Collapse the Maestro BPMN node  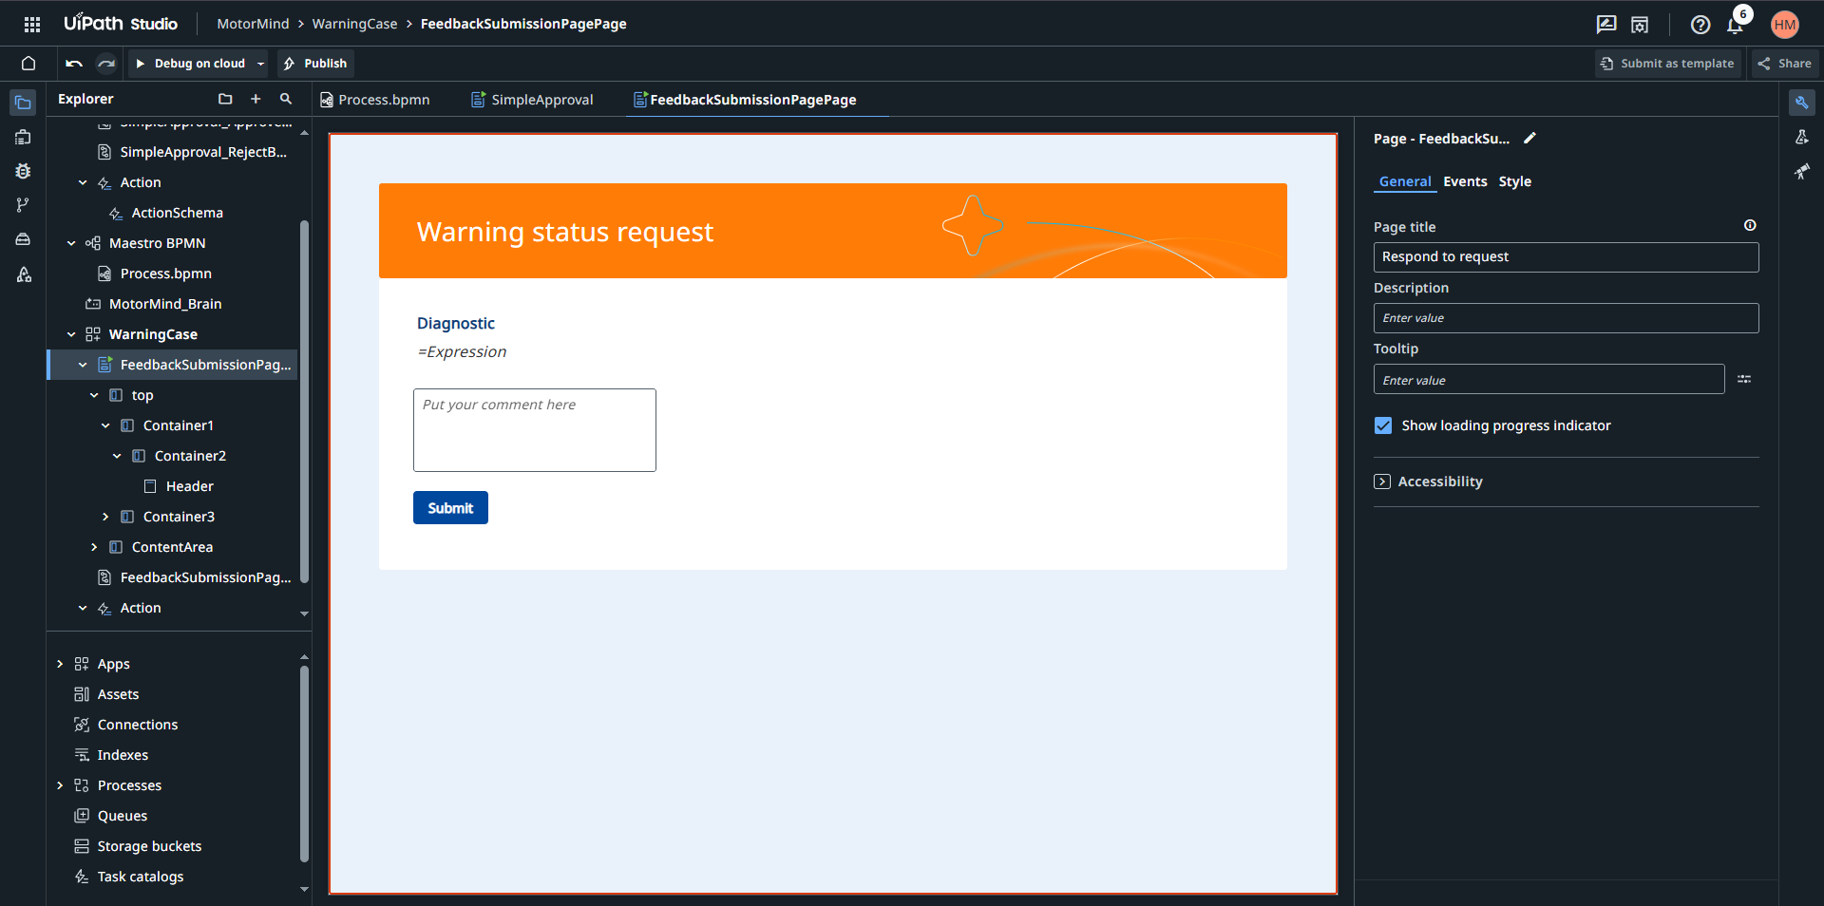point(71,243)
